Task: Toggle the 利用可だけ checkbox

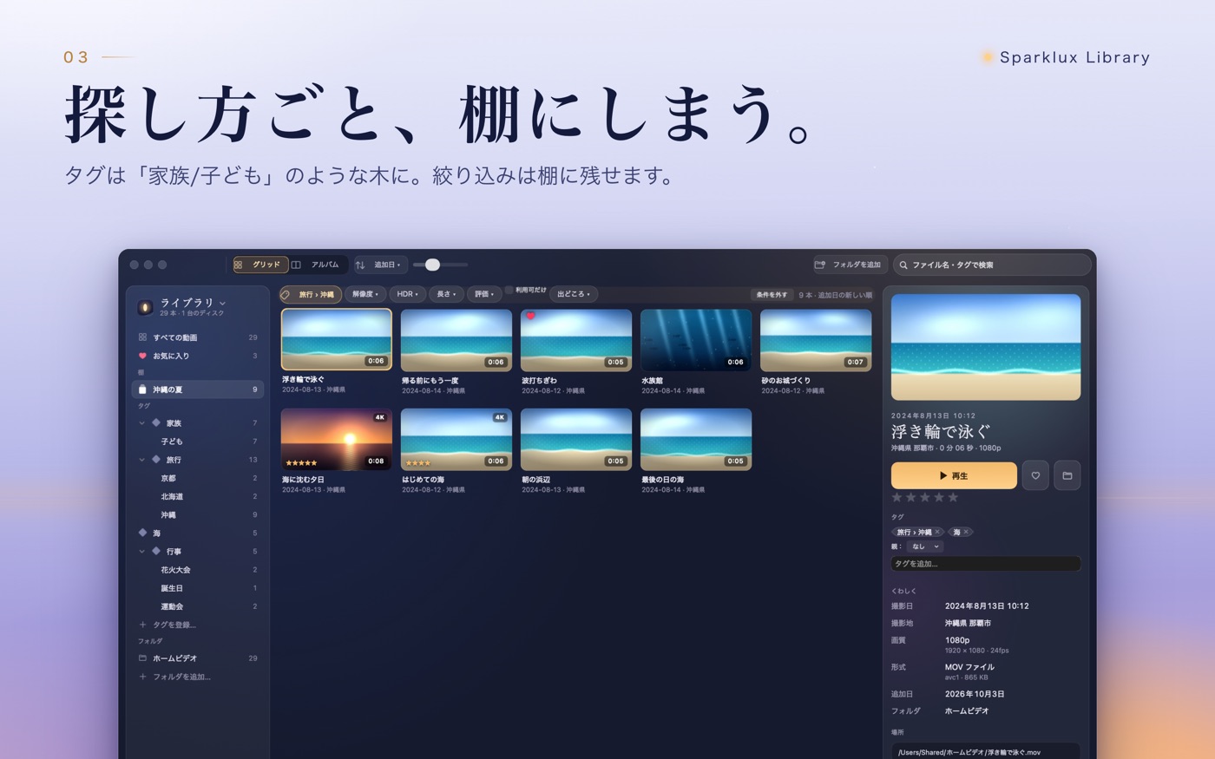Action: 509,290
